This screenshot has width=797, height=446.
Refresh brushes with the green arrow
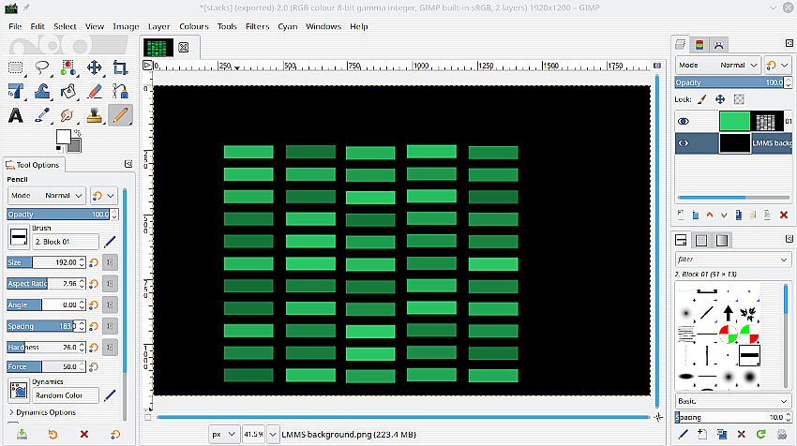pos(761,434)
